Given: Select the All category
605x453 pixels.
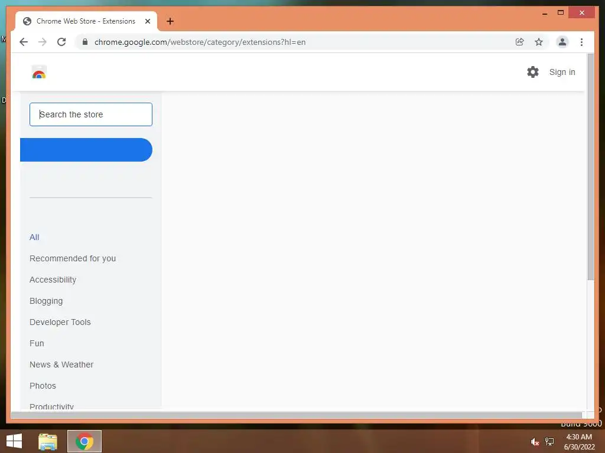Looking at the screenshot, I should (x=34, y=237).
